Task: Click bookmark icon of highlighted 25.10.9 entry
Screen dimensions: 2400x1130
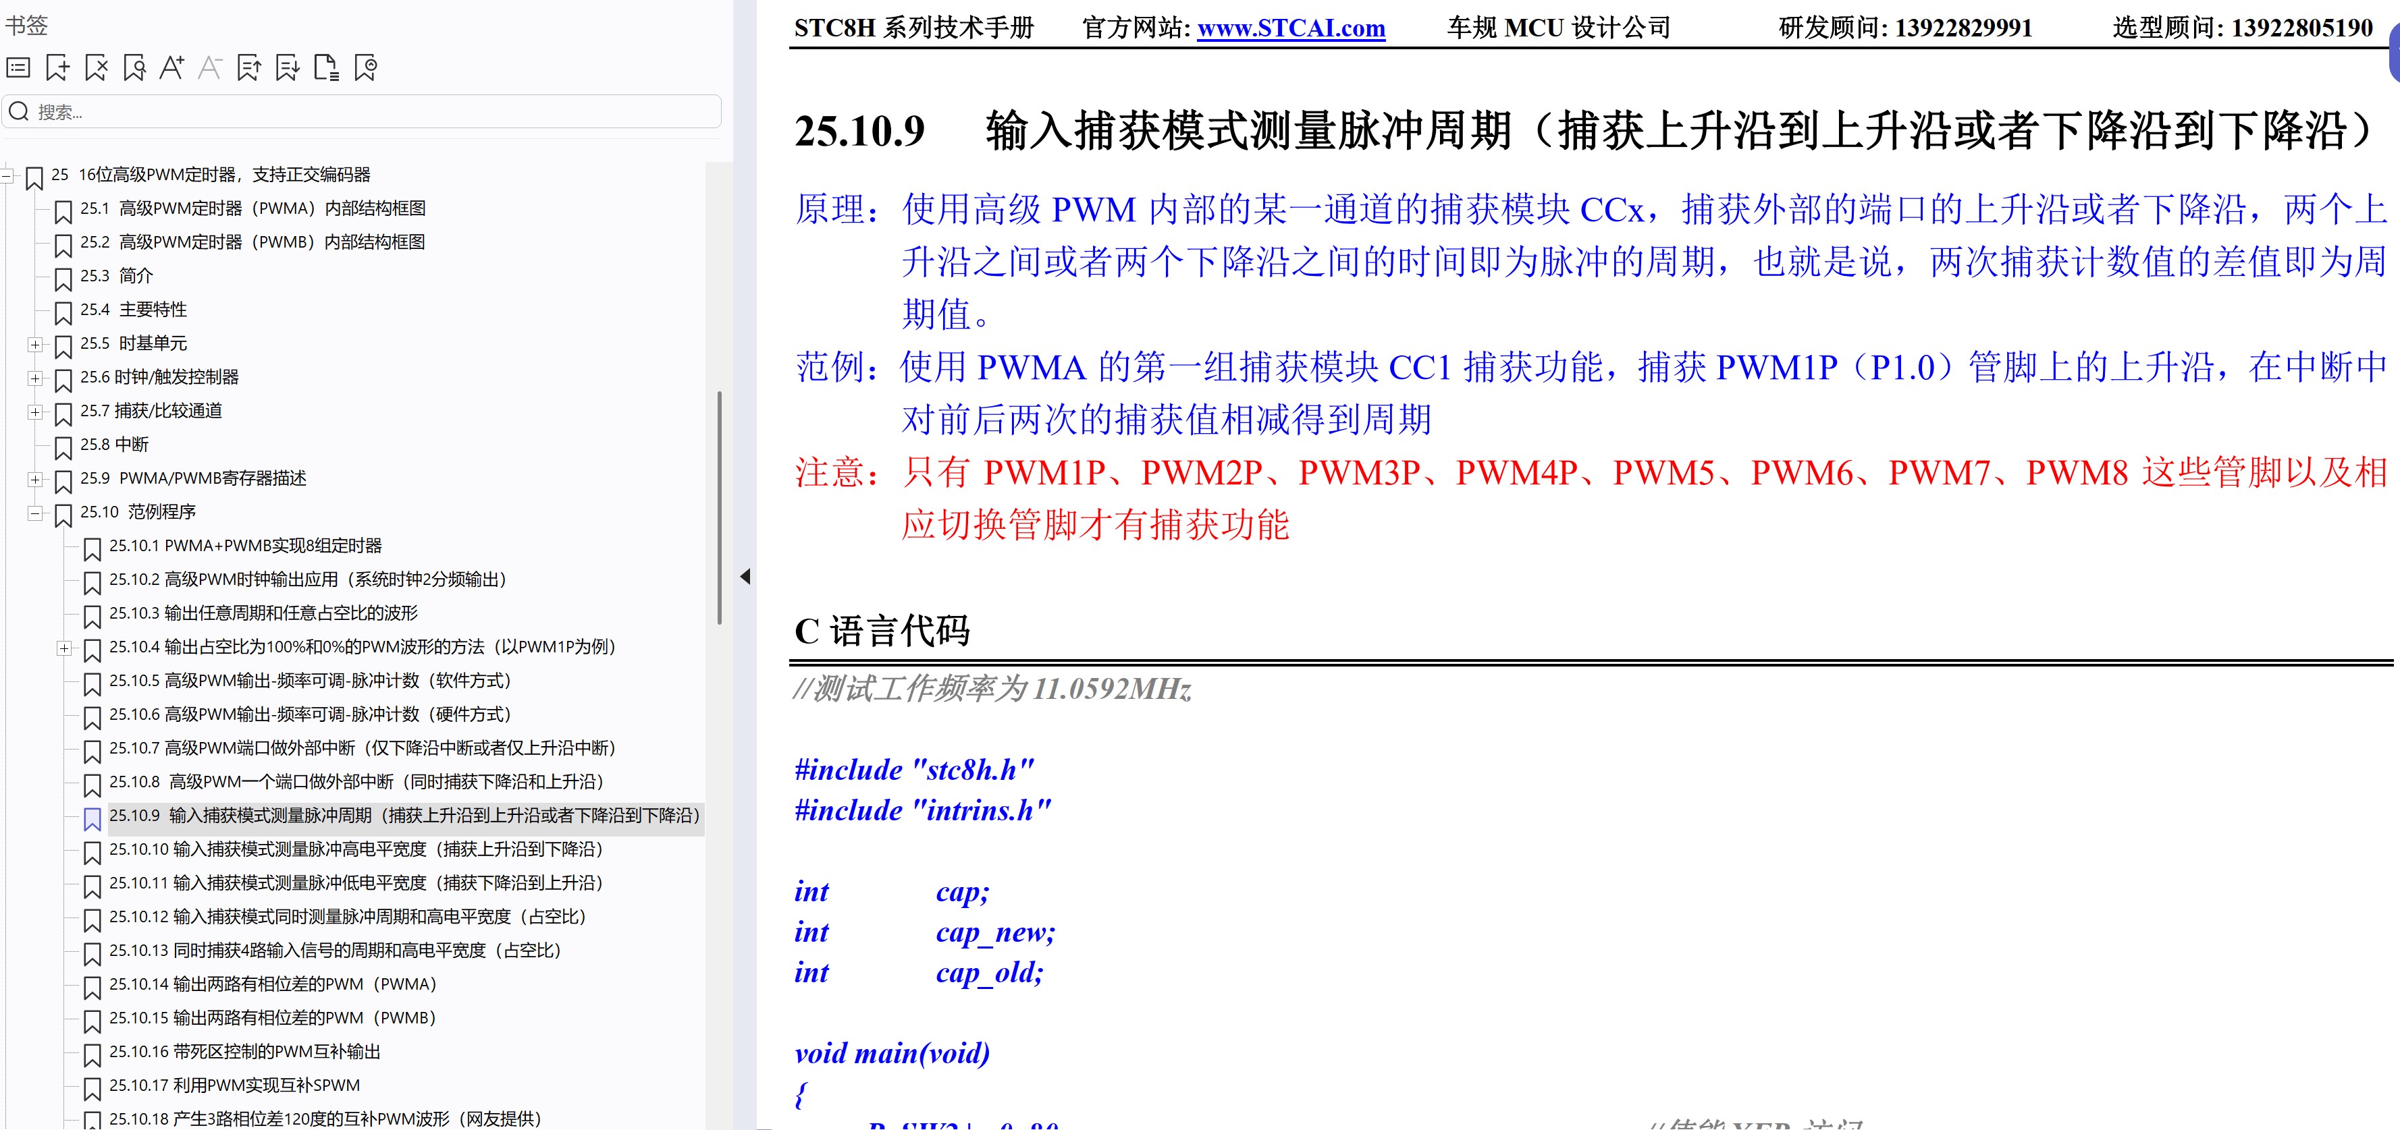Action: (92, 818)
